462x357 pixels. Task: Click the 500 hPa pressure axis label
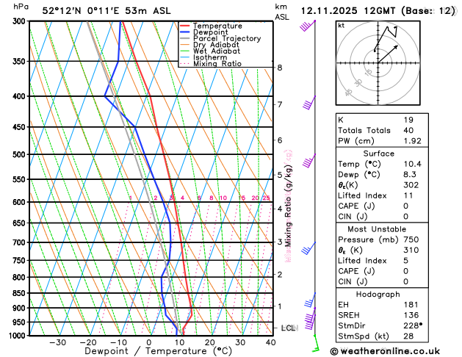pyautogui.click(x=19, y=154)
